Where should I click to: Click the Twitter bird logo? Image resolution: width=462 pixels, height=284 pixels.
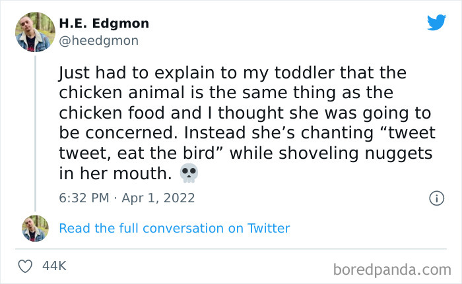436,23
